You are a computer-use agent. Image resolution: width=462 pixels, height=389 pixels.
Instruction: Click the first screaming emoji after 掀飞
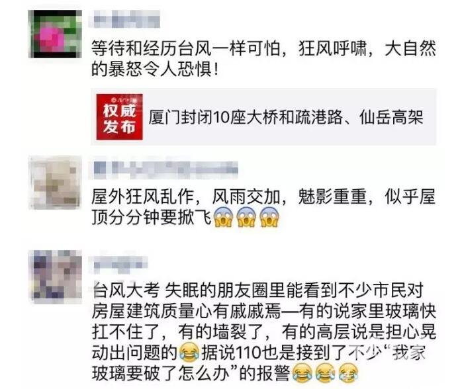(223, 217)
